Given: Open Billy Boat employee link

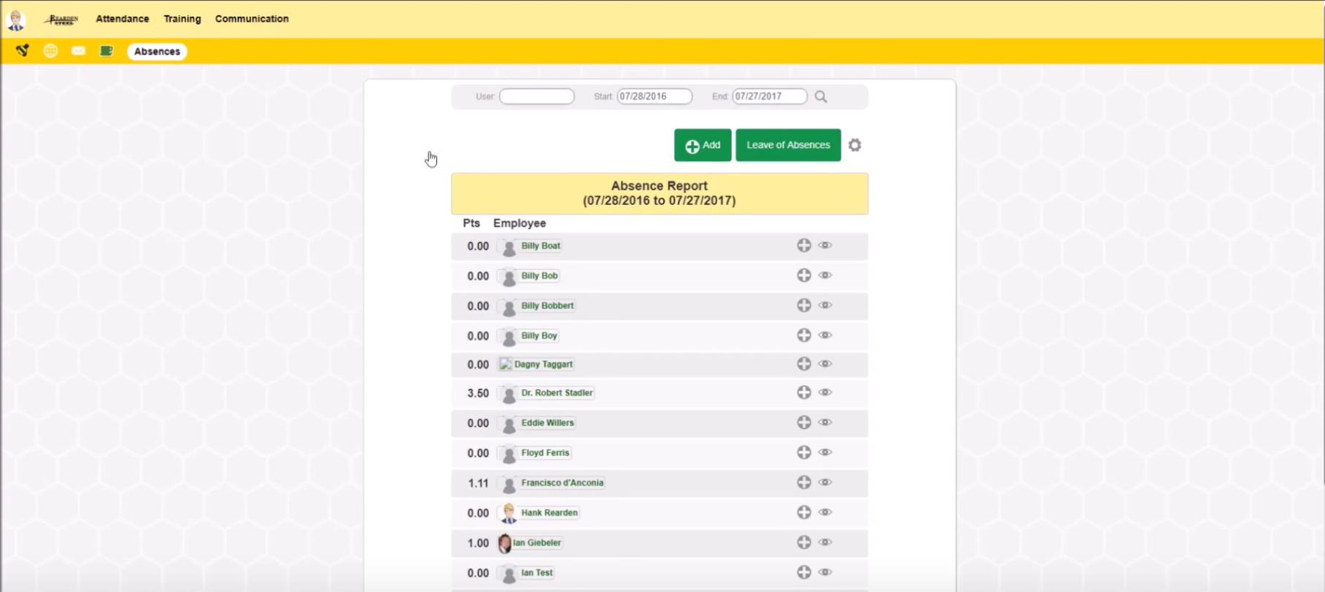Looking at the screenshot, I should coord(541,246).
